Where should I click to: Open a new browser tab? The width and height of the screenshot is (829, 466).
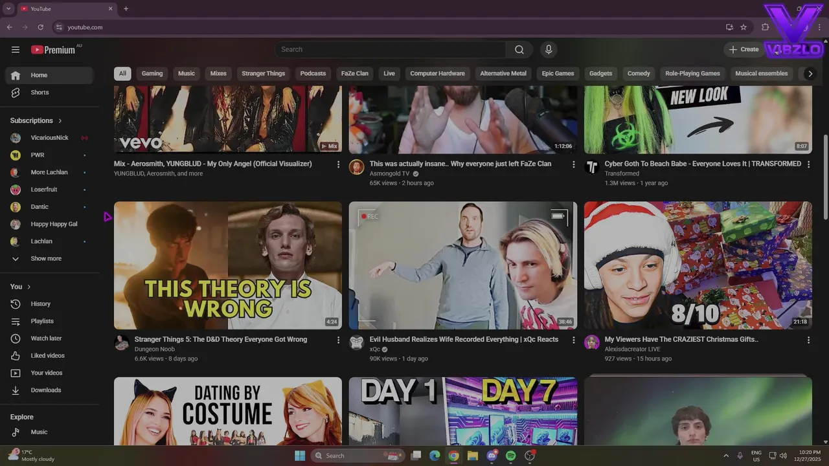(x=126, y=9)
